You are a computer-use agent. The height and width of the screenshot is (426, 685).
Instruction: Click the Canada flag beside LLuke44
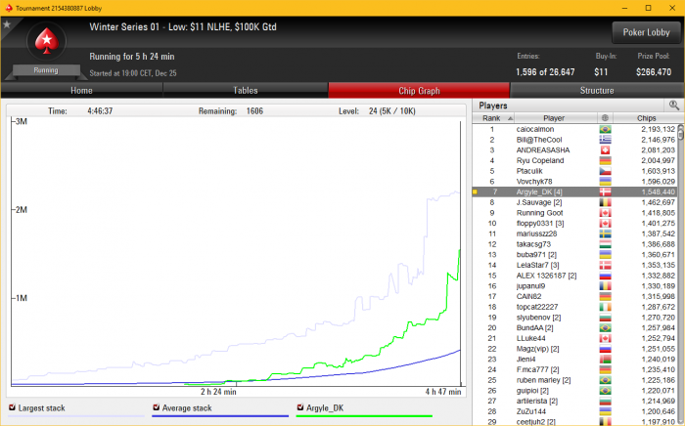click(605, 339)
